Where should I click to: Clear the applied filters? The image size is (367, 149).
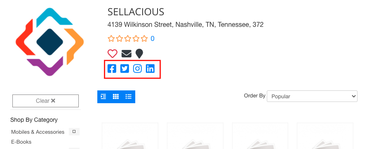pyautogui.click(x=45, y=101)
